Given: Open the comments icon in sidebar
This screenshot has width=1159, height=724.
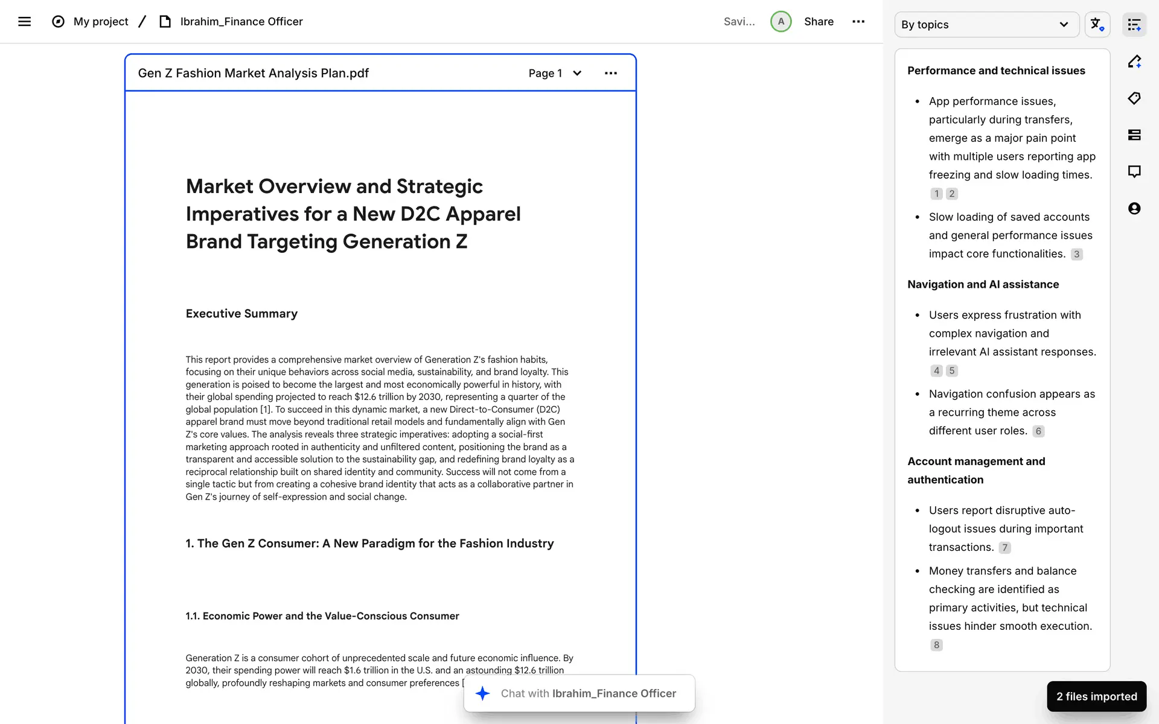Looking at the screenshot, I should click(x=1134, y=172).
